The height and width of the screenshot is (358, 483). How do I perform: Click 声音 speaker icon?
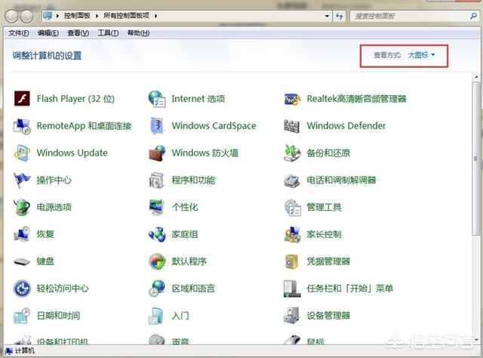157,339
